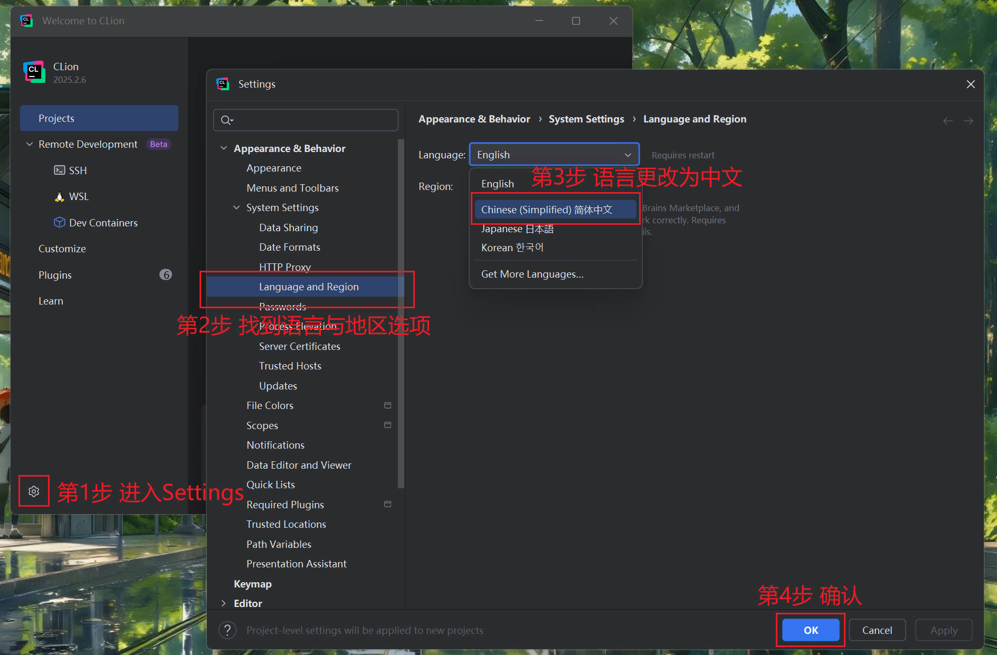Click the Beta badge next to Remote Development

tap(158, 144)
